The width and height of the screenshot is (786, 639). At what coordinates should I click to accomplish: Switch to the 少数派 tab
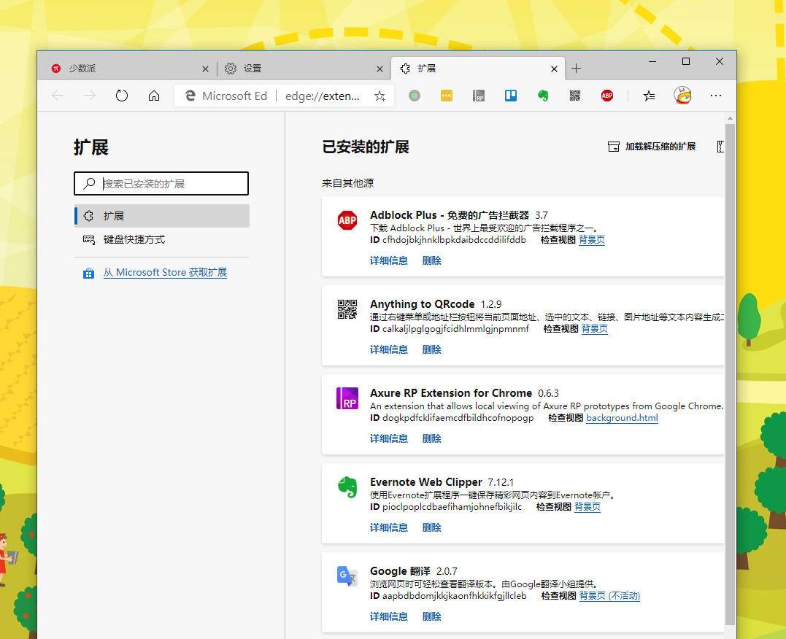click(x=128, y=68)
